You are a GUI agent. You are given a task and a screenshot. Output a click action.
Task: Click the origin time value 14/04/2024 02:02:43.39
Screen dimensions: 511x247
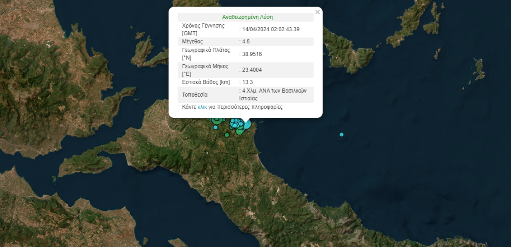[271, 29]
